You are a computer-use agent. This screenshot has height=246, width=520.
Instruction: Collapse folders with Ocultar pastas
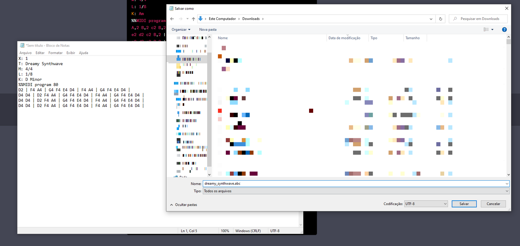coord(183,205)
